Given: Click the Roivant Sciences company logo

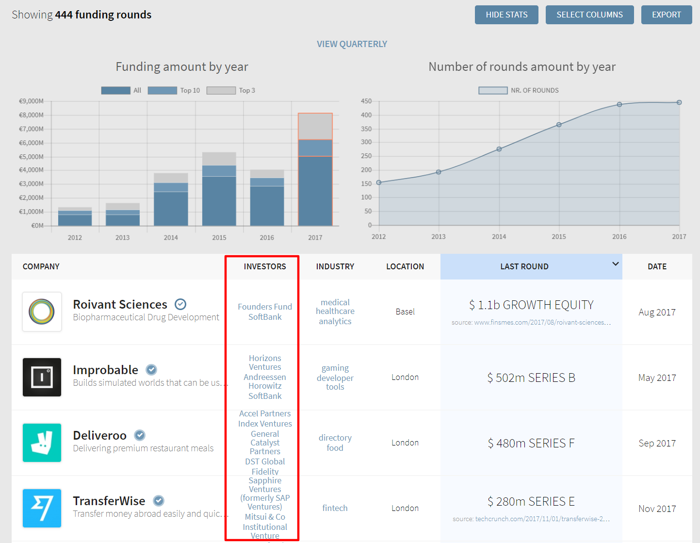Looking at the screenshot, I should tap(42, 312).
